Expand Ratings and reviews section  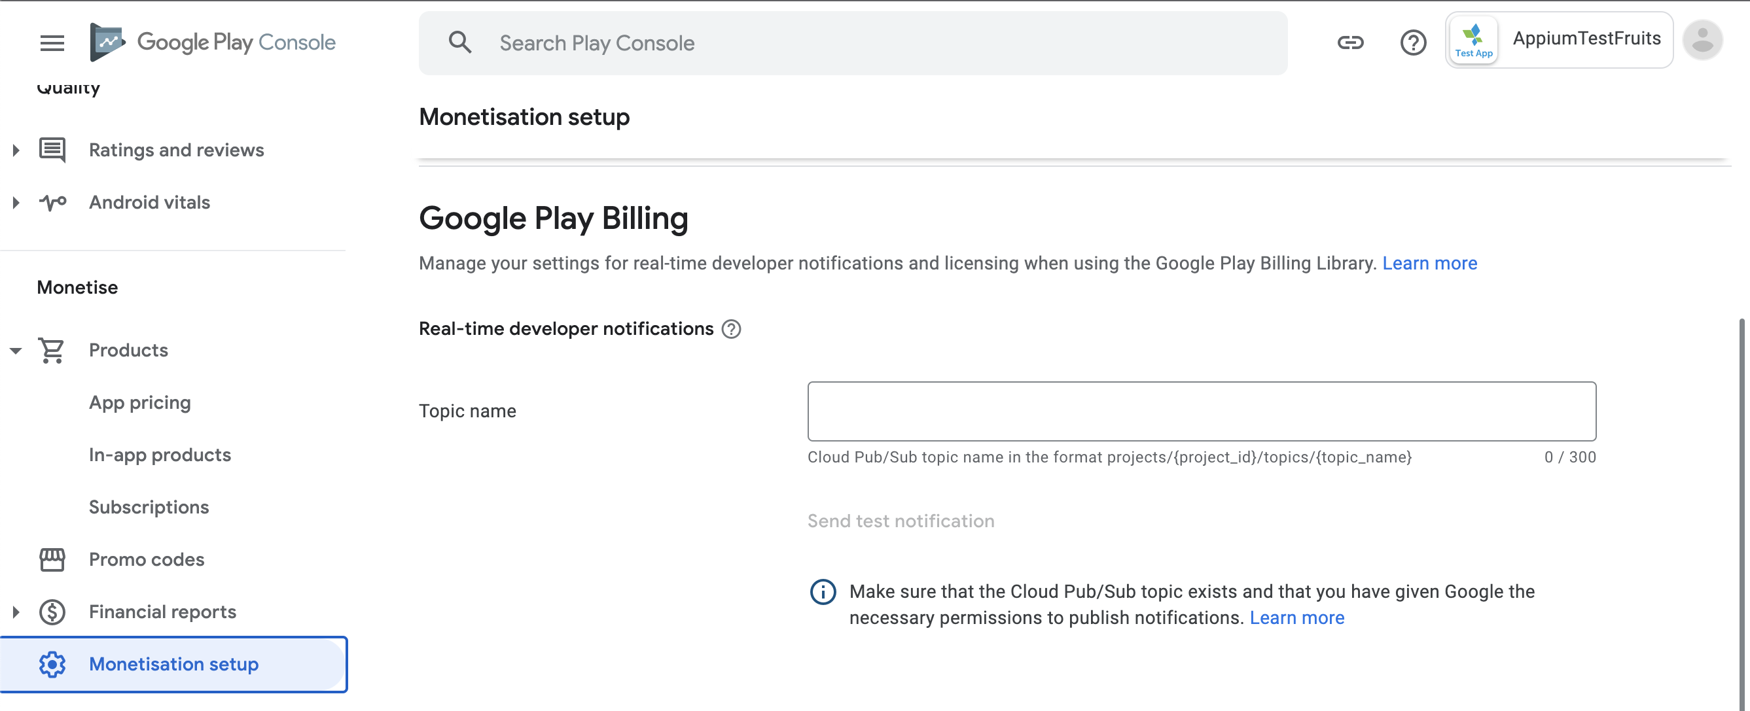click(16, 150)
